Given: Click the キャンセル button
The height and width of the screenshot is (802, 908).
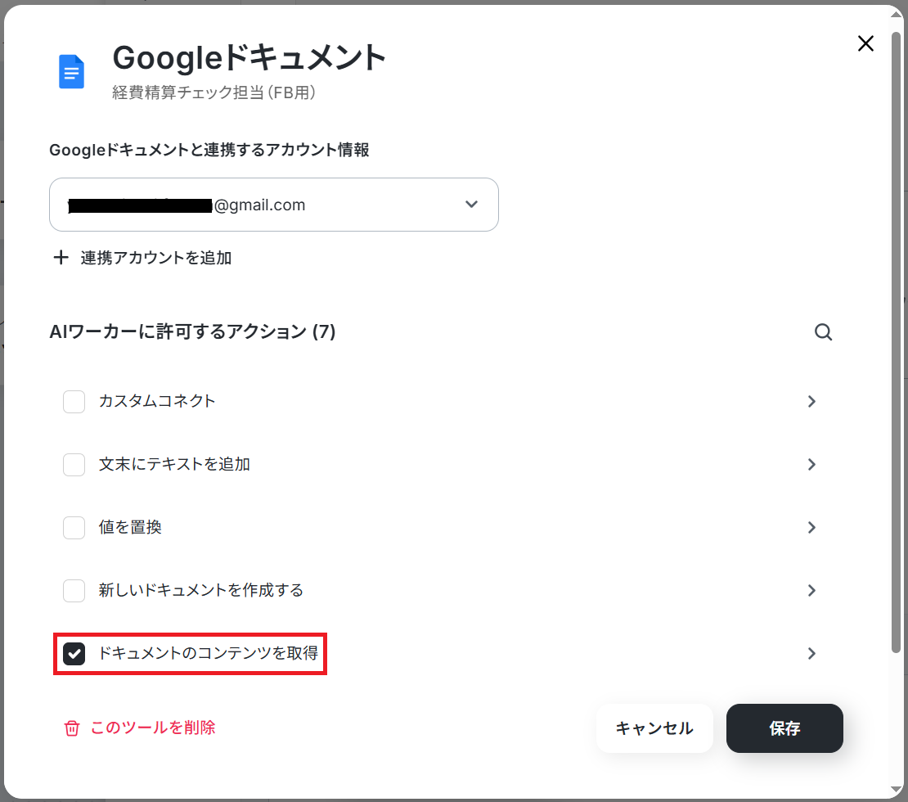Looking at the screenshot, I should point(654,728).
